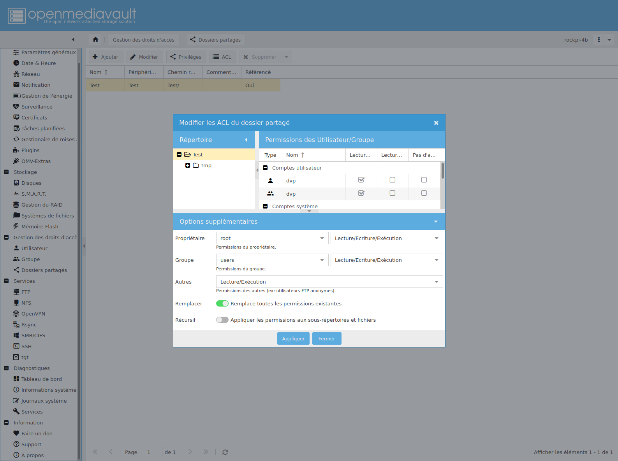Image resolution: width=618 pixels, height=461 pixels.
Task: Enable the Récursif sub-directories switch
Action: click(x=222, y=320)
